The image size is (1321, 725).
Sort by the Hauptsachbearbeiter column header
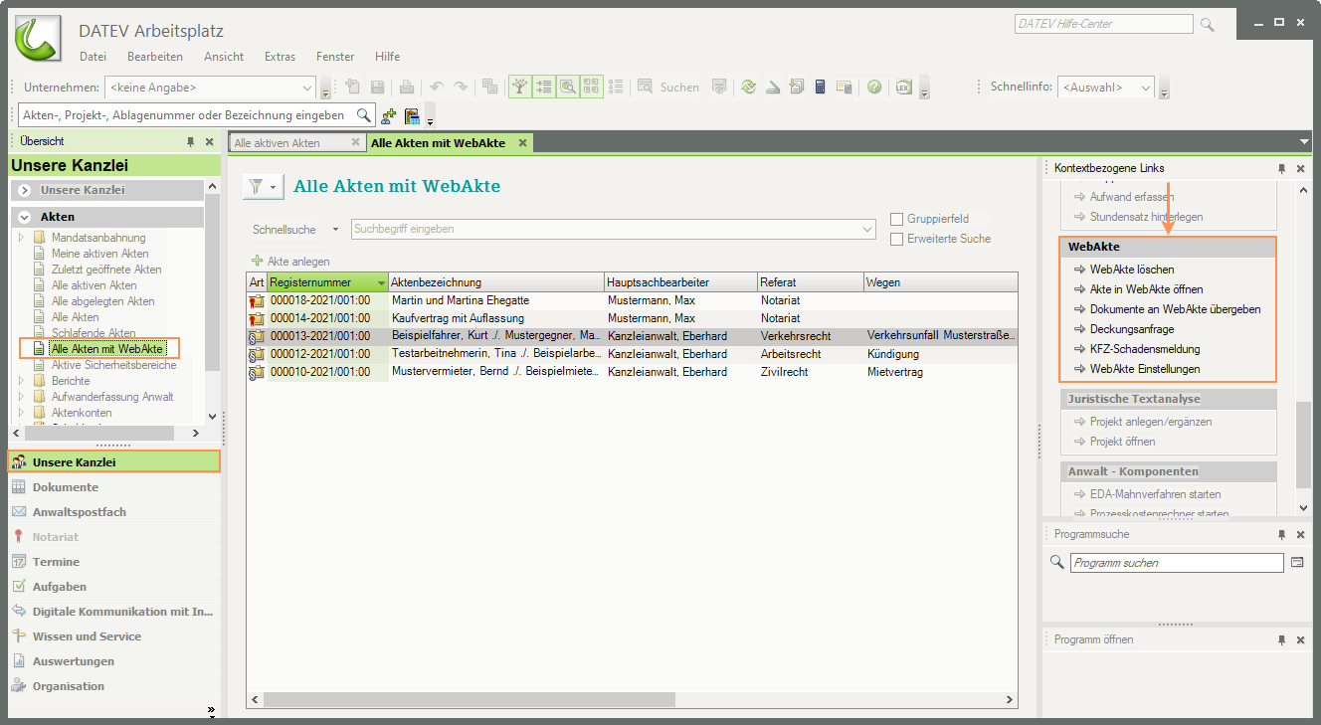coord(680,282)
